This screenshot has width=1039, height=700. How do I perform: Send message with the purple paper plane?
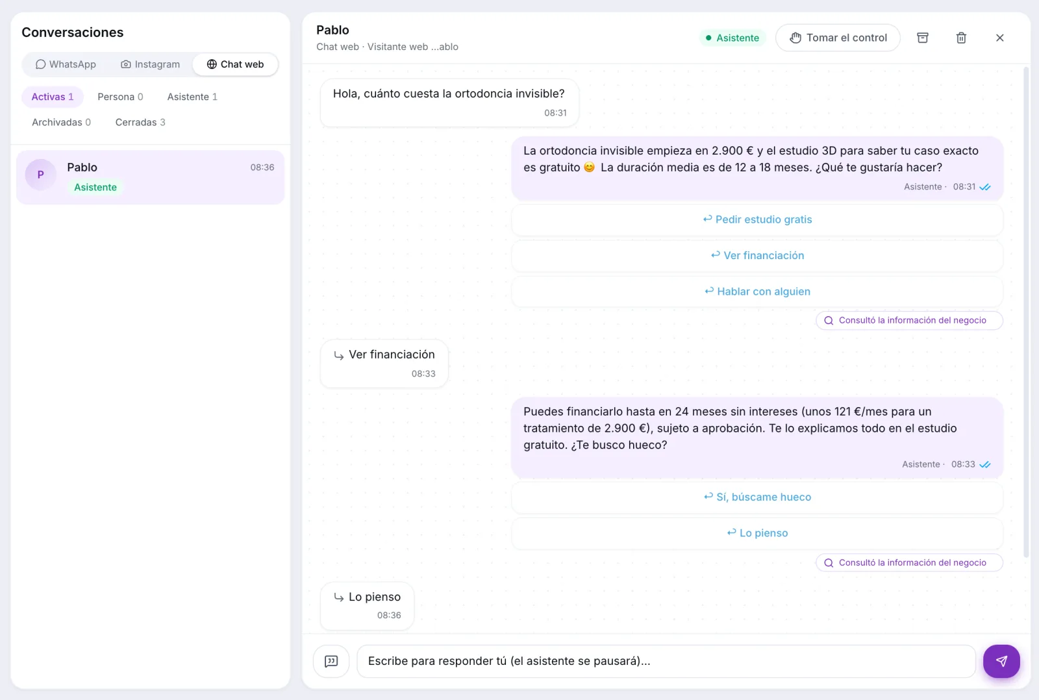[1001, 661]
